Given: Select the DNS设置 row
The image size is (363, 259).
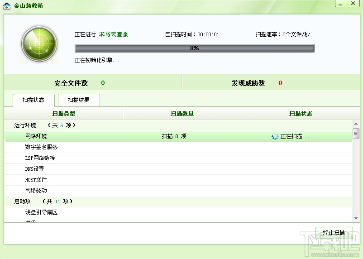Looking at the screenshot, I should (x=178, y=169).
